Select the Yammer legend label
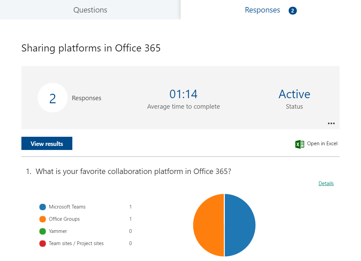The width and height of the screenshot is (361, 261). click(58, 231)
